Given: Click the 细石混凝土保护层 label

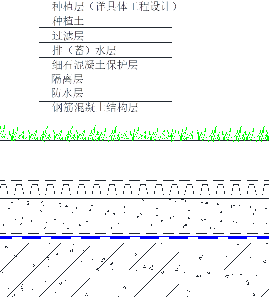Looking at the screenshot, I should click(95, 65).
